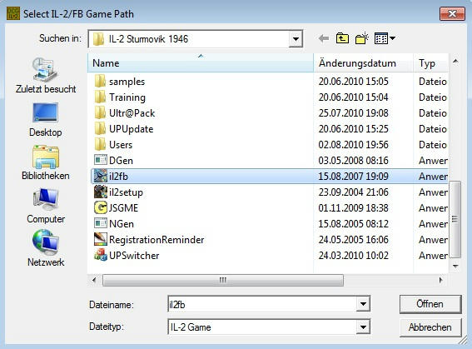Open Bibliotheken in the sidebar
The height and width of the screenshot is (349, 472).
tap(46, 163)
